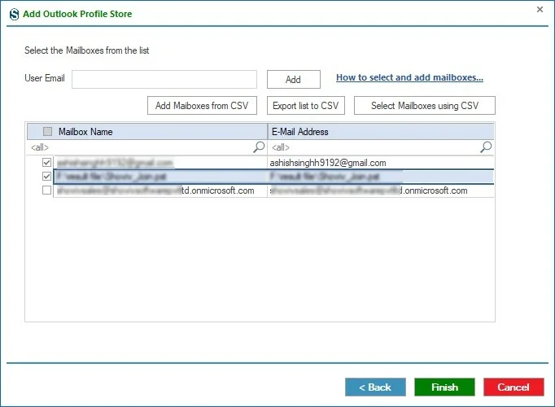Click the app logo beside Add Outlook Profile Store
555x407 pixels.
point(14,14)
